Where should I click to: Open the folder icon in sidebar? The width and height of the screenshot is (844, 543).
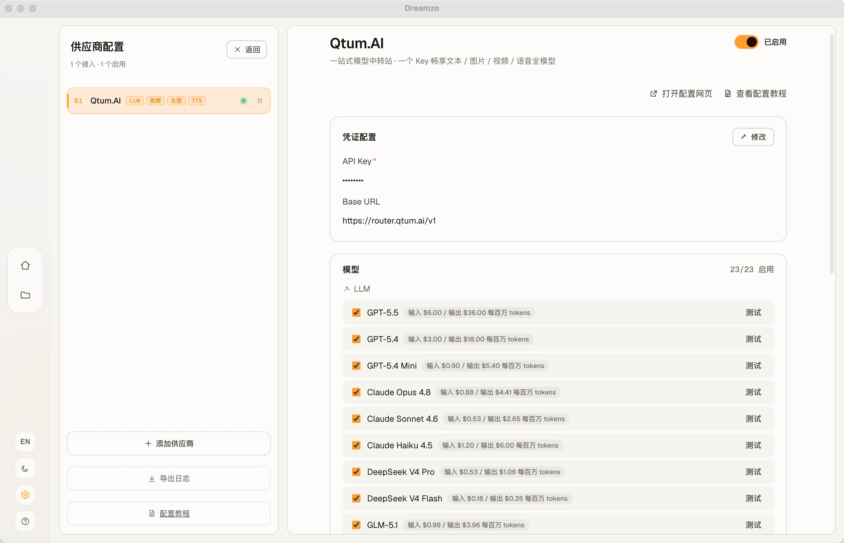pyautogui.click(x=25, y=295)
